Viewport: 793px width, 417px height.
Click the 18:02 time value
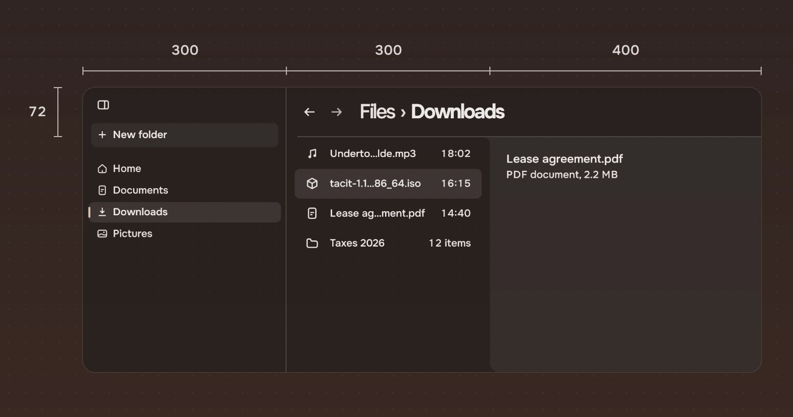pos(456,154)
